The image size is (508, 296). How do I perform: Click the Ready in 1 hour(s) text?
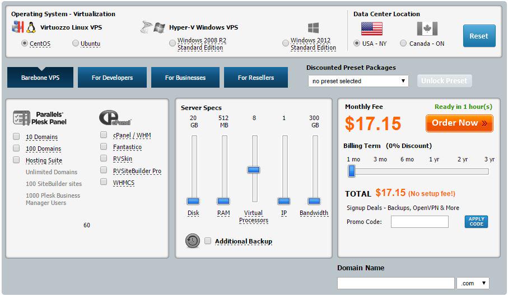(x=463, y=107)
